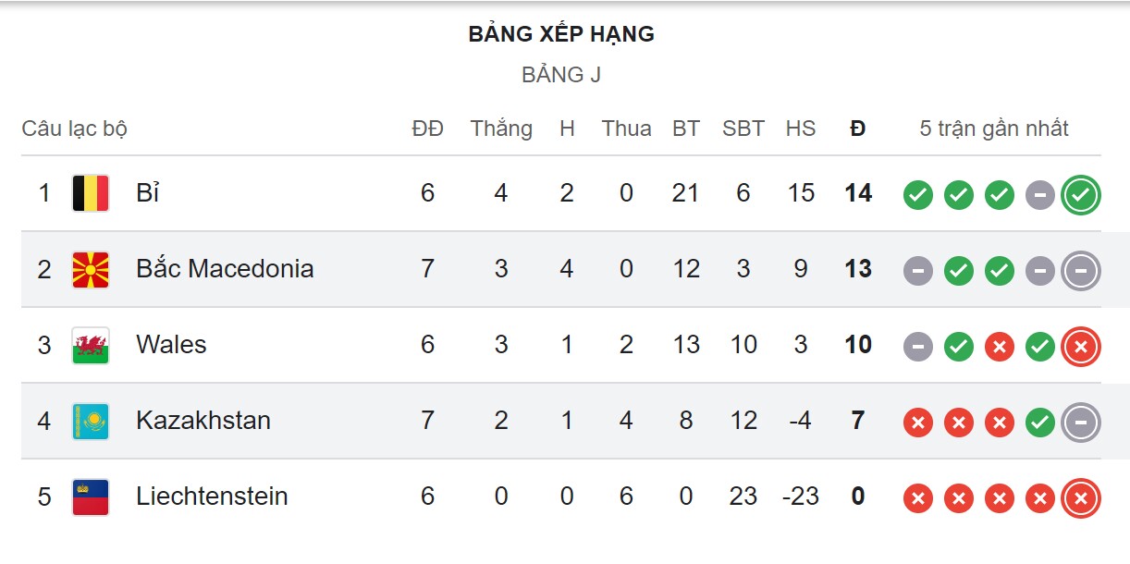
Task: Open the Kazakhstan team page
Action: click(203, 421)
